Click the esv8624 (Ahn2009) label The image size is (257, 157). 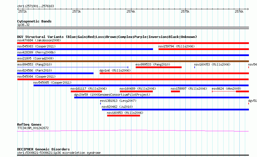226,89
